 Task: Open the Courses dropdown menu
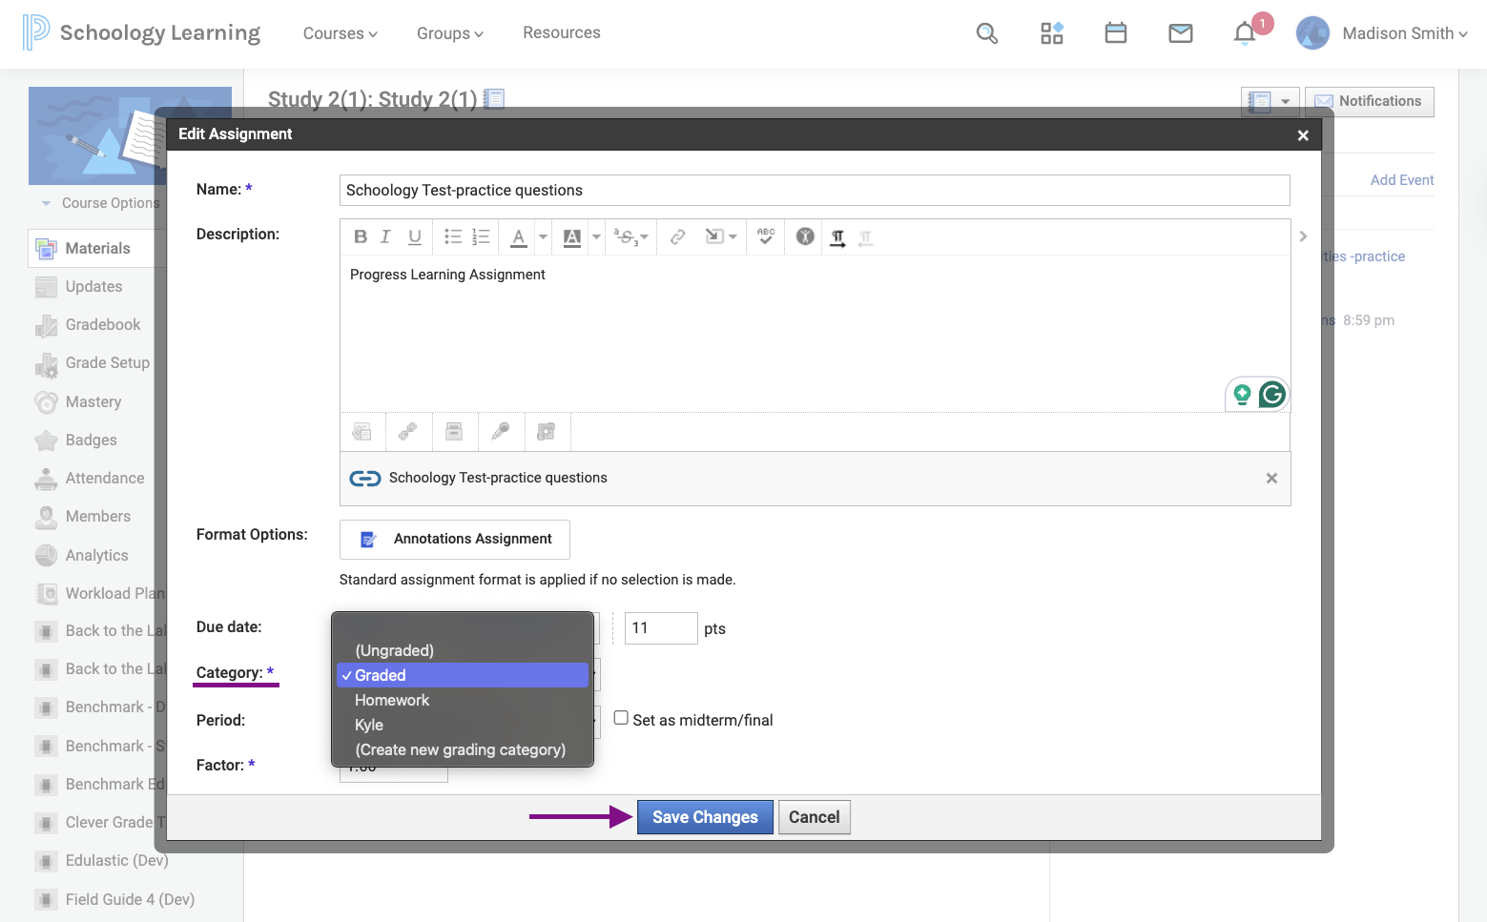(341, 33)
